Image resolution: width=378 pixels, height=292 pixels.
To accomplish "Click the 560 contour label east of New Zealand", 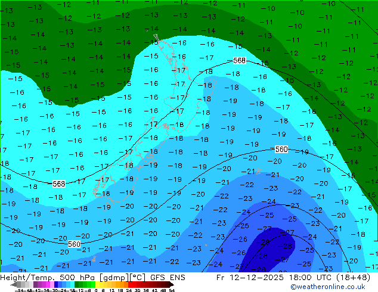I will (281, 150).
